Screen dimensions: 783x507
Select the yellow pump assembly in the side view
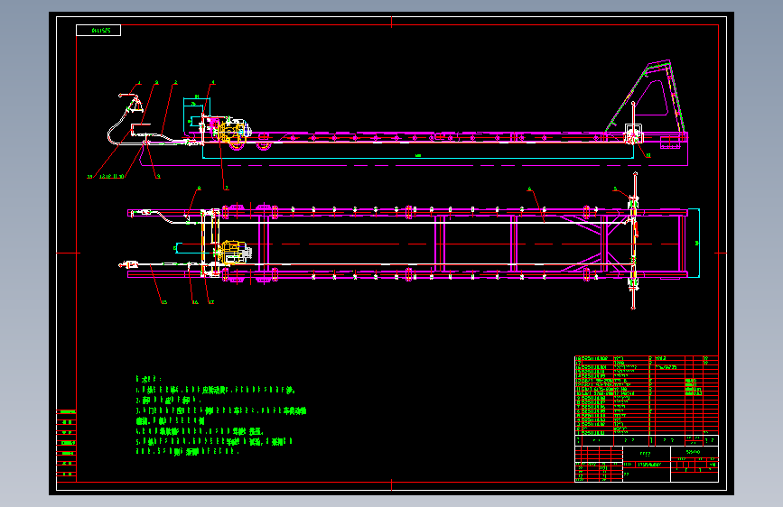tap(231, 133)
